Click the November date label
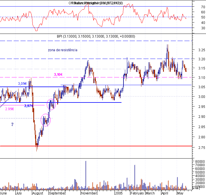This screenshot has height=195, width=206. (89, 193)
